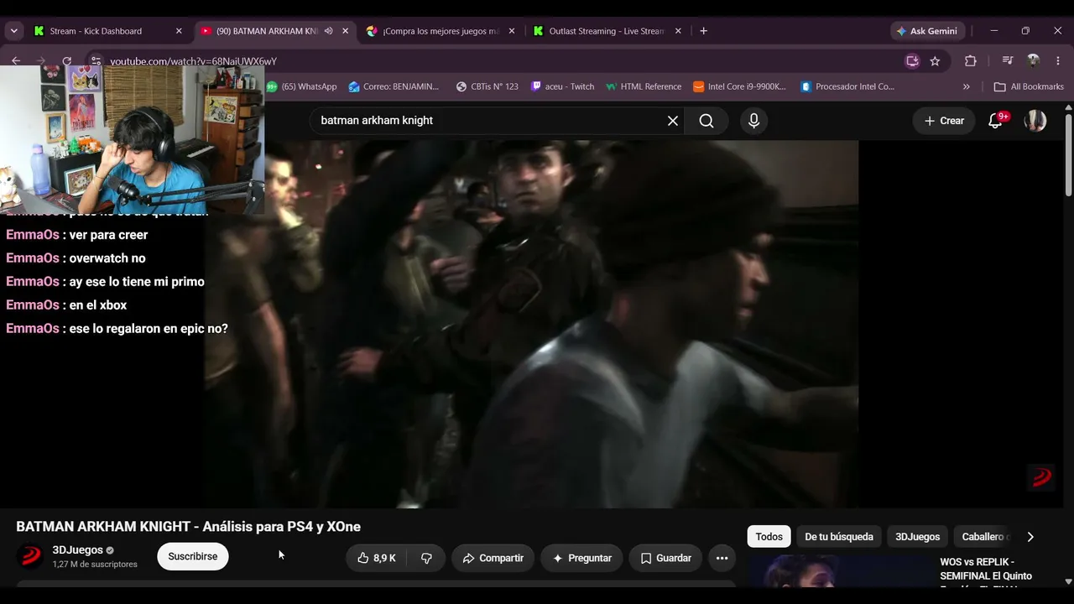Open the WOS vs REPLIK video title
This screenshot has width=1074, height=604.
coord(986,570)
